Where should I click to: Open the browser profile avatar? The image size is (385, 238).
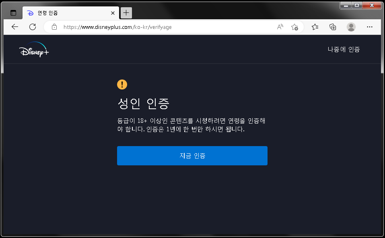click(351, 27)
